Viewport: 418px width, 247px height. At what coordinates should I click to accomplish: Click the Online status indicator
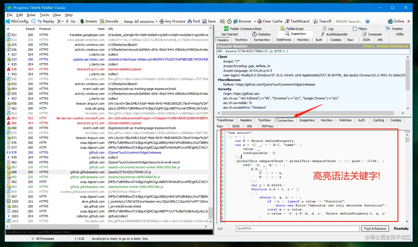[396, 21]
